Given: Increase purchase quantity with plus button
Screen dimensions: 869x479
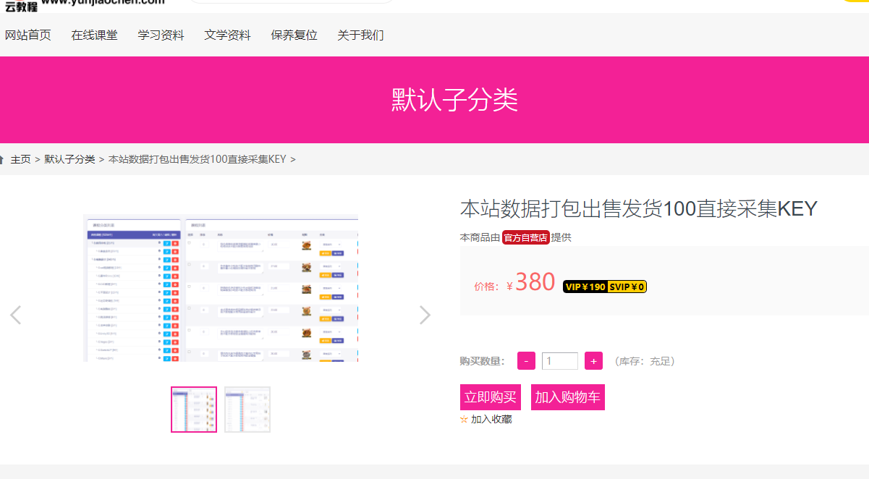Looking at the screenshot, I should point(593,360).
